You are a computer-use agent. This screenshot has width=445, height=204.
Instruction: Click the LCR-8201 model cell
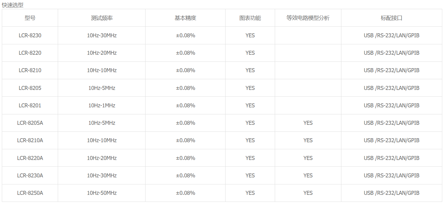(30, 106)
